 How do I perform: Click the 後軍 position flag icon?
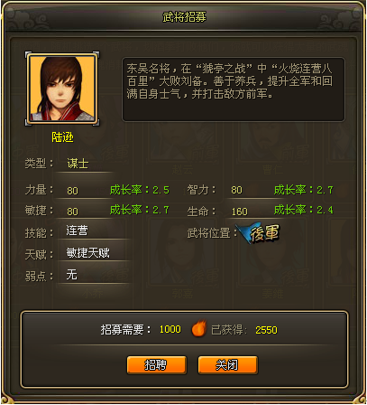[x=258, y=233]
